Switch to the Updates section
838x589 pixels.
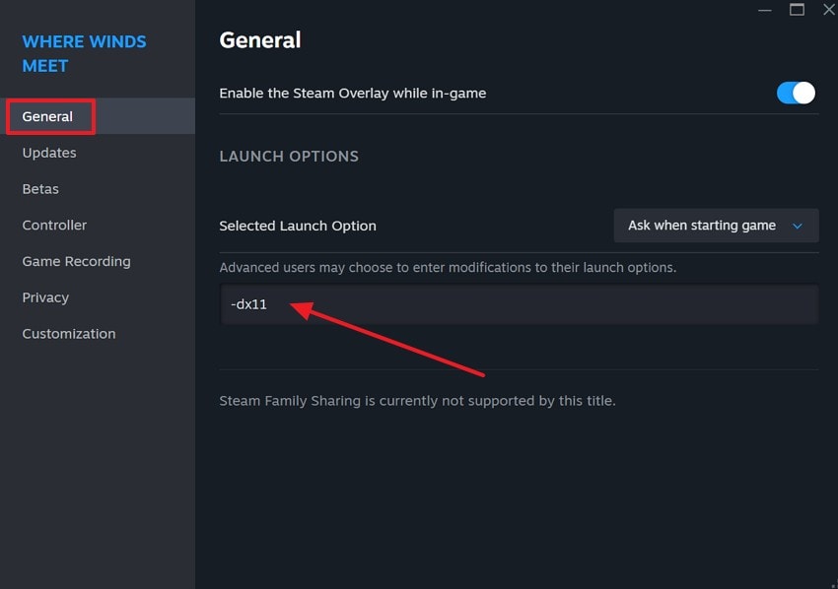click(x=47, y=153)
